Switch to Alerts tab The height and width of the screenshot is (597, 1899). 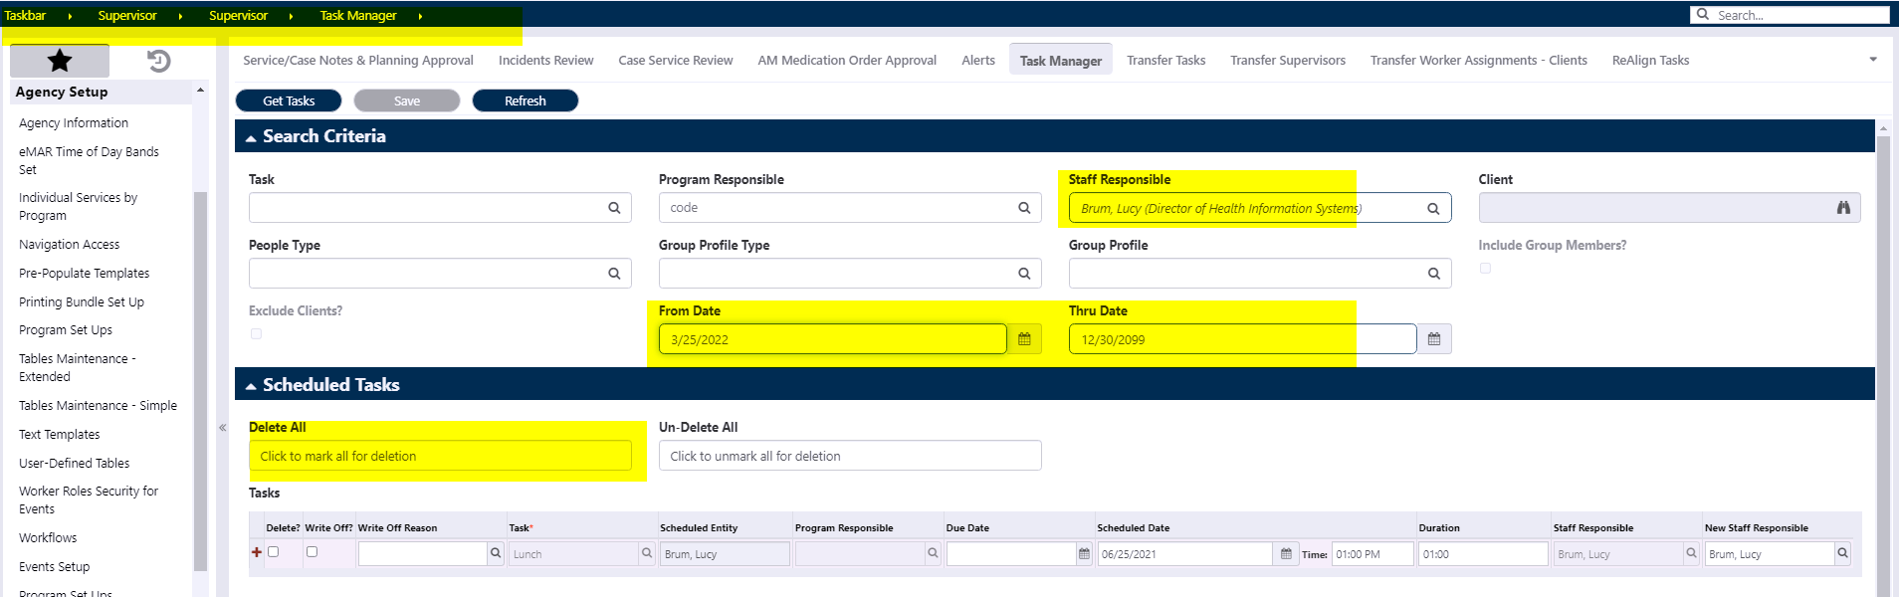click(x=978, y=61)
